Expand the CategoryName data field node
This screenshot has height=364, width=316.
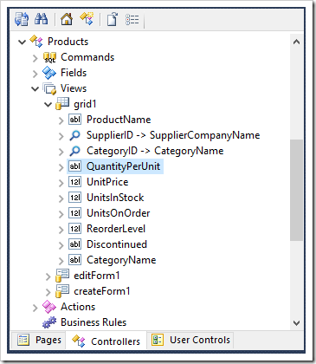click(x=61, y=261)
